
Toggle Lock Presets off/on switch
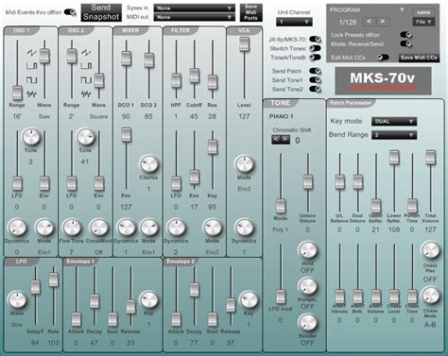[405, 35]
